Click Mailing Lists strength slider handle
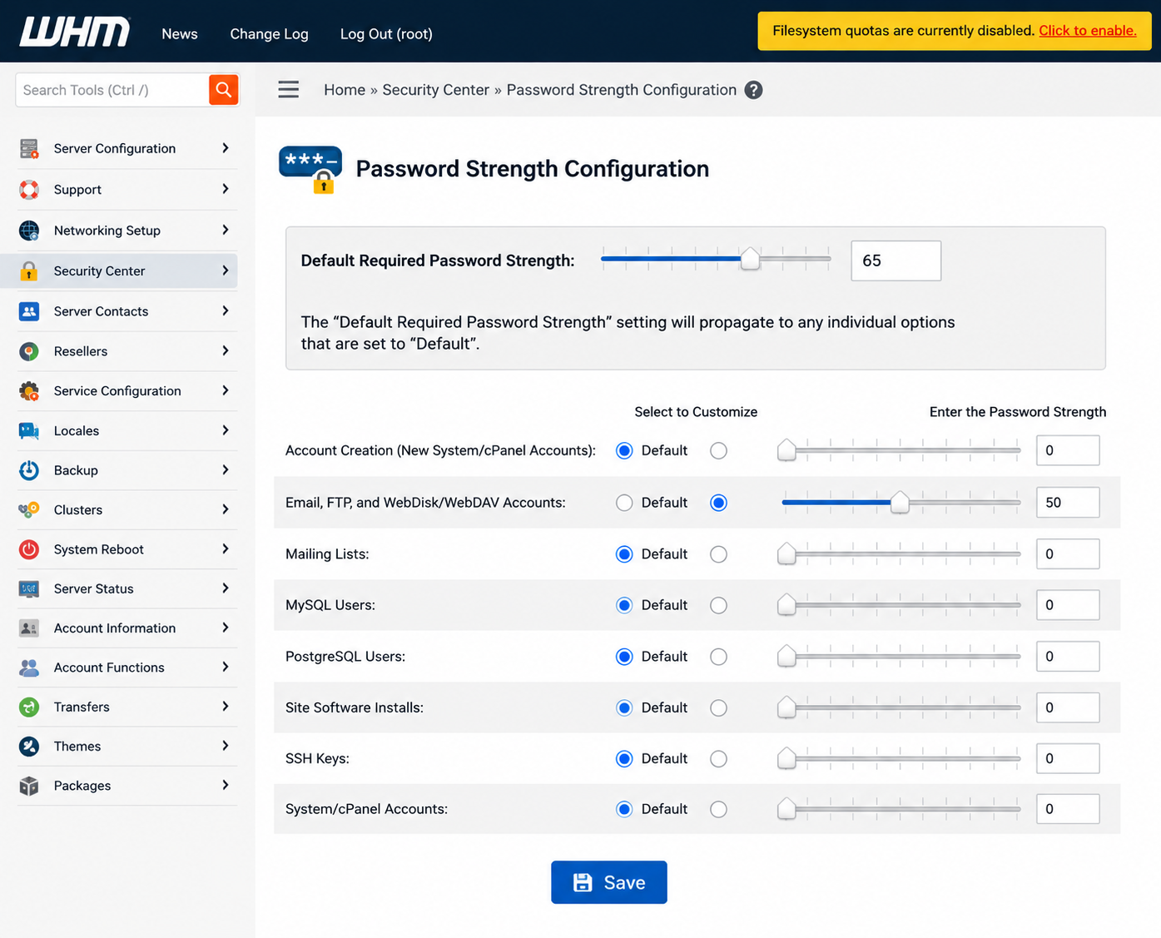 [x=786, y=553]
